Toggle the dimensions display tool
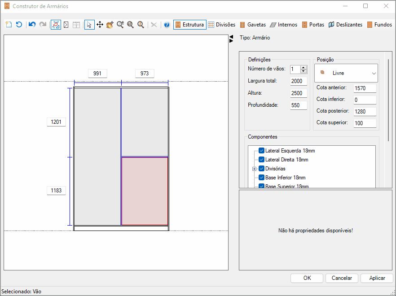Image resolution: width=396 pixels, height=296 pixels. 56,25
